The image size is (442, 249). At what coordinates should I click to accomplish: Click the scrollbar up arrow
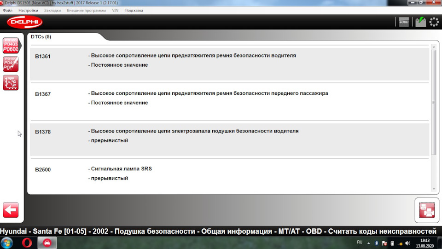434,47
